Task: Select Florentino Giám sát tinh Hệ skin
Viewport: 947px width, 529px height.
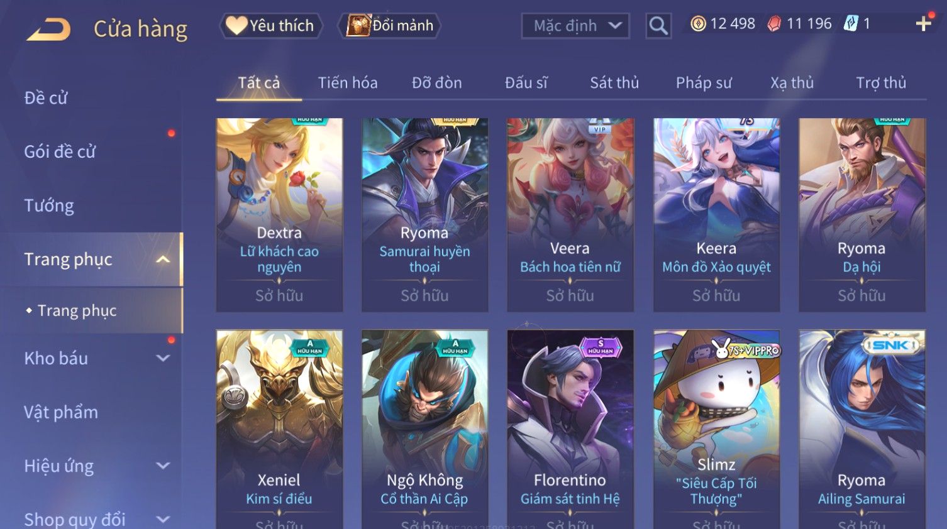Action: (570, 429)
